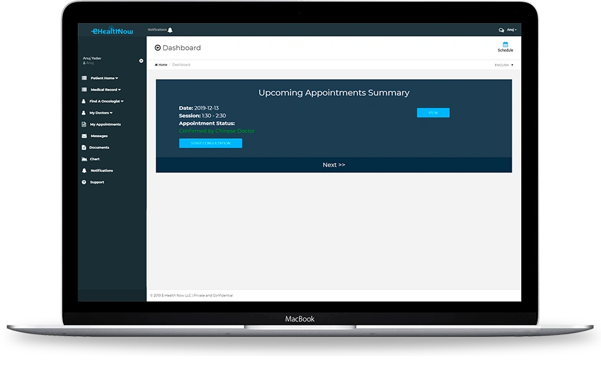Click the Session 1:30 - 2:30 text
Screen dimensions: 601x369
click(x=202, y=116)
